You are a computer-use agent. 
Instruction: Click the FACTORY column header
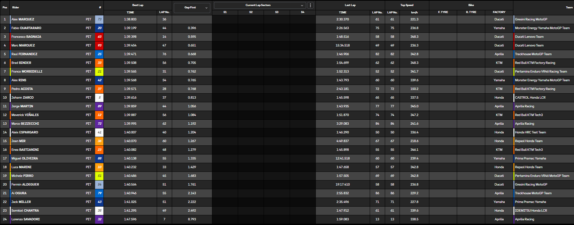[499, 12]
